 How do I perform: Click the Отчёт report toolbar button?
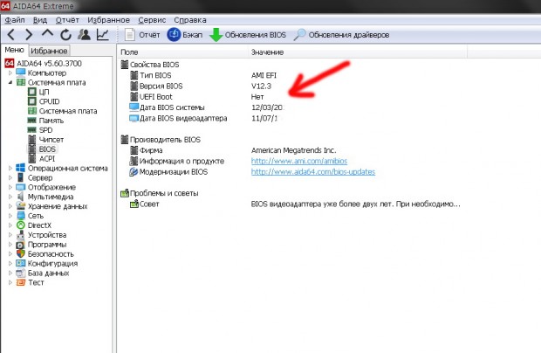pos(142,35)
